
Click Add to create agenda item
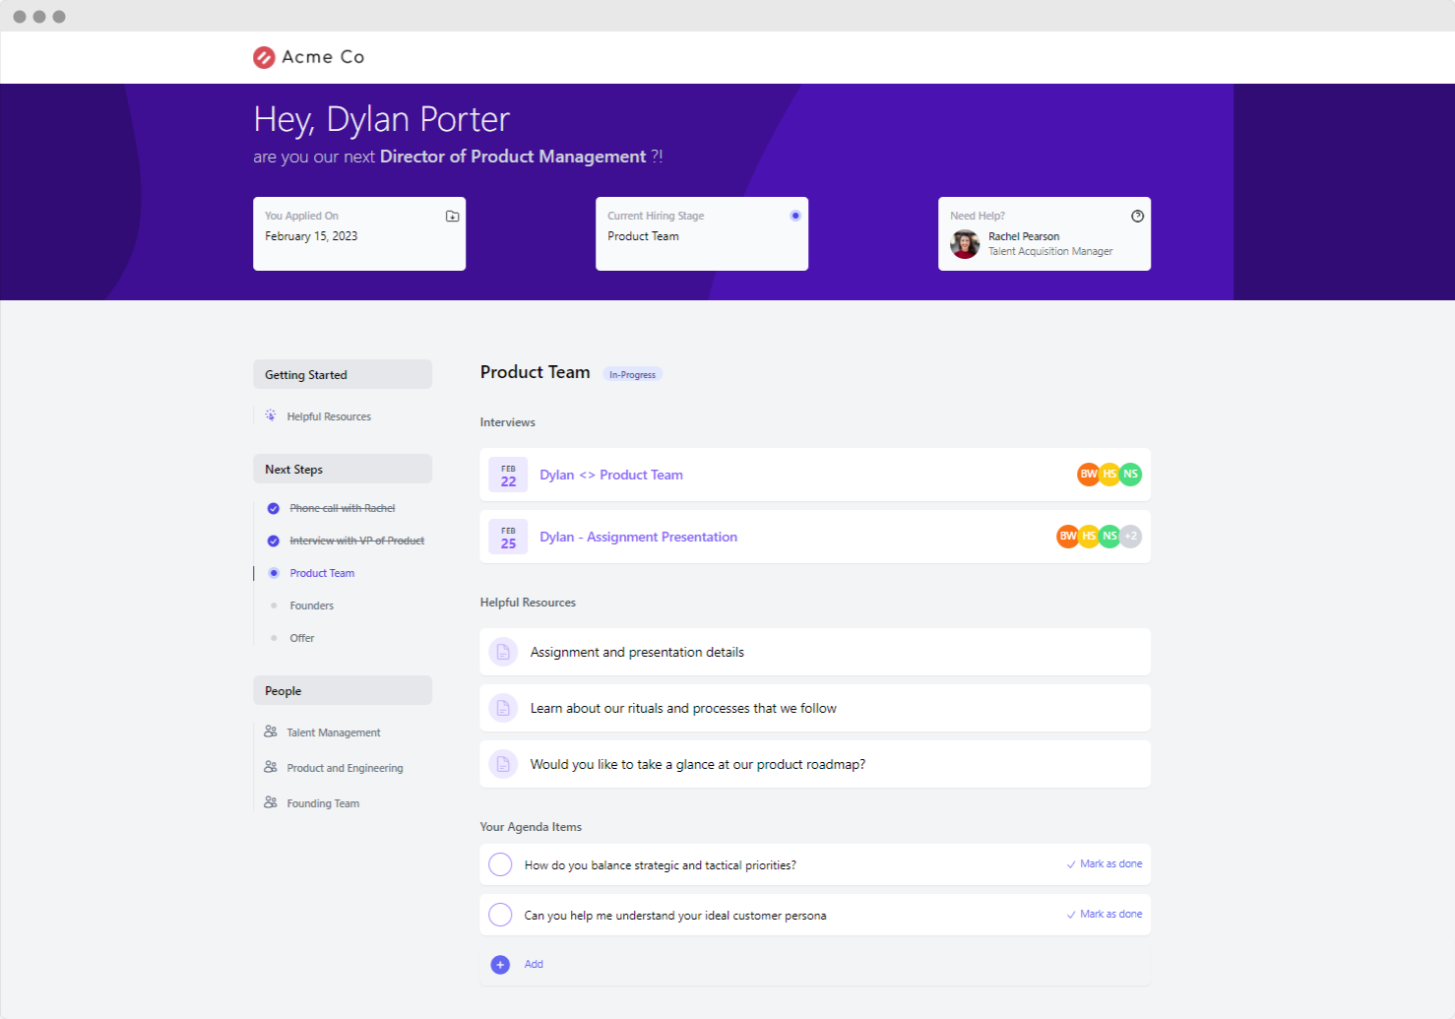(x=534, y=964)
